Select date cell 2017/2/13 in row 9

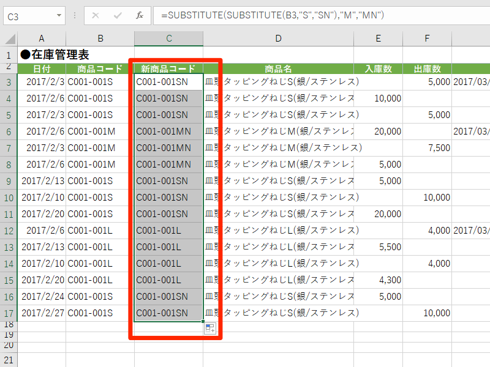point(42,181)
